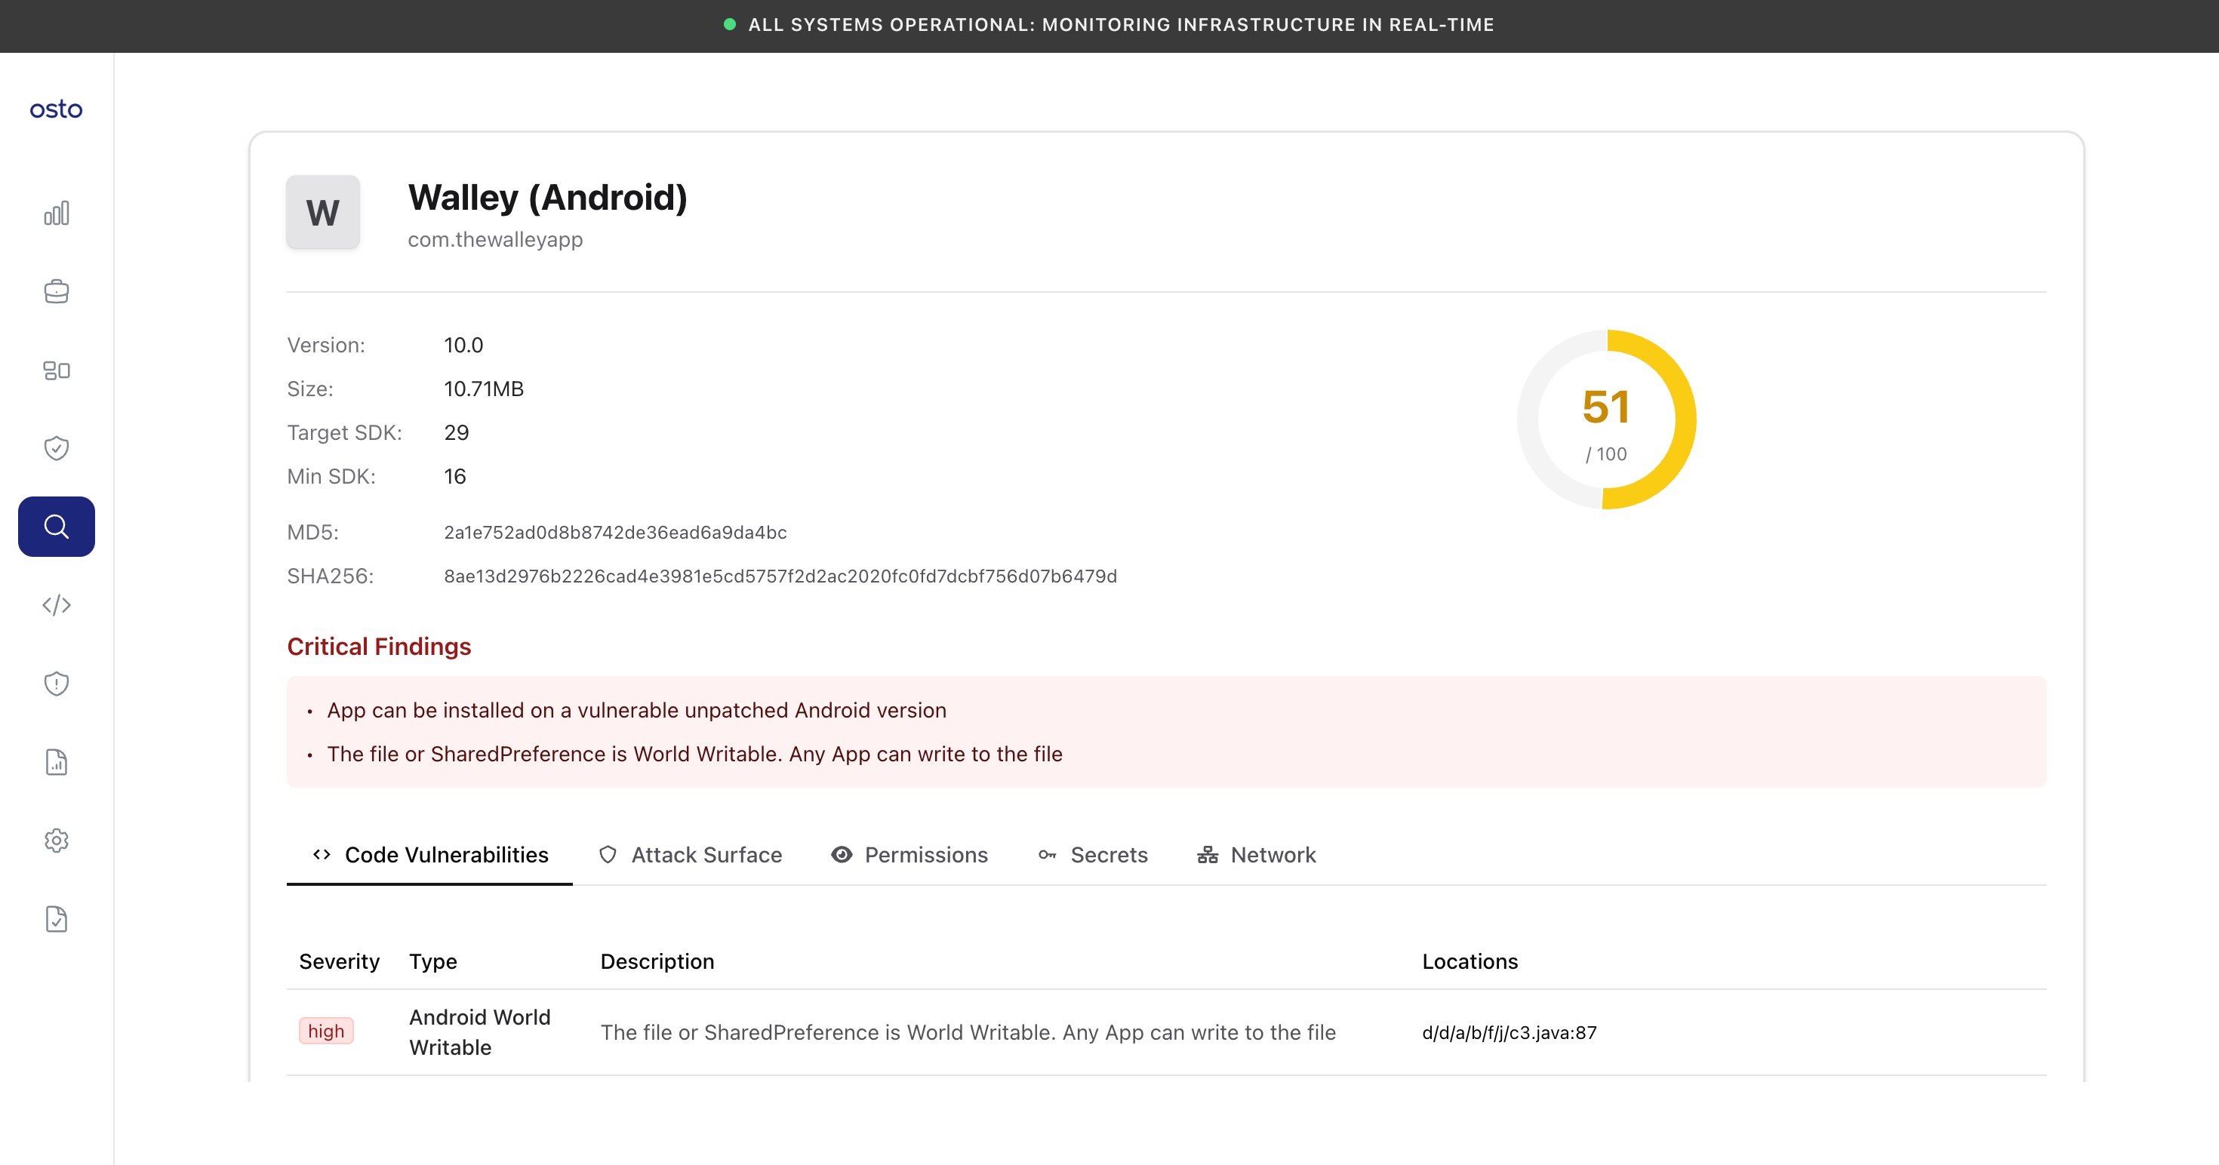Switch to the Code Vulnerabilities tab
2219x1165 pixels.
430,855
